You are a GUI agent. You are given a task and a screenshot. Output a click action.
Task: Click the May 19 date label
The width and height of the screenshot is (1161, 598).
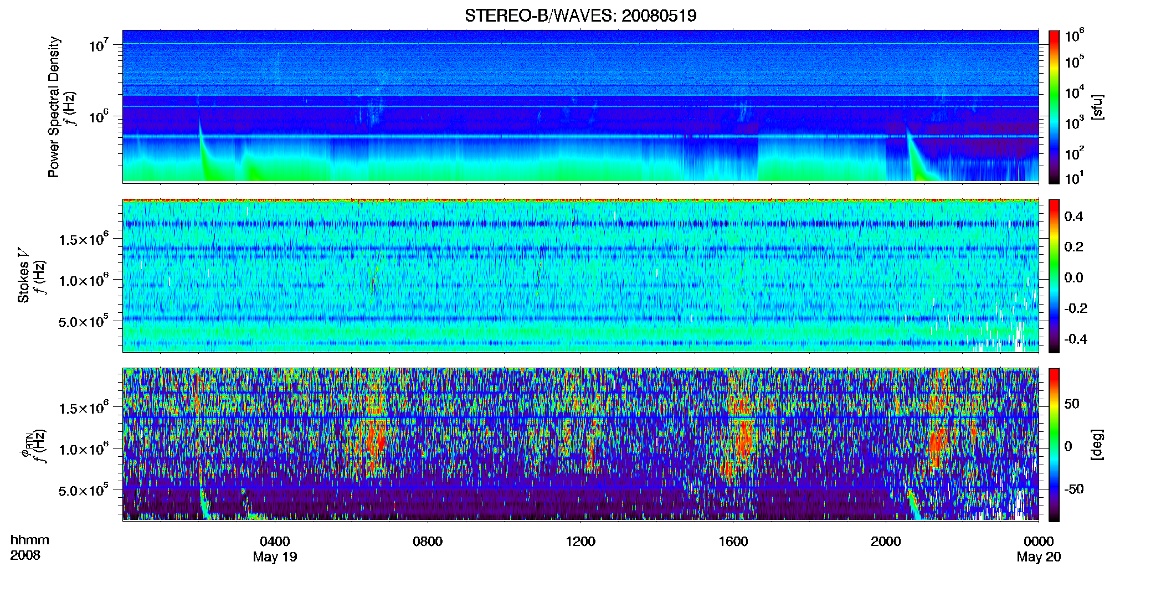tap(275, 557)
